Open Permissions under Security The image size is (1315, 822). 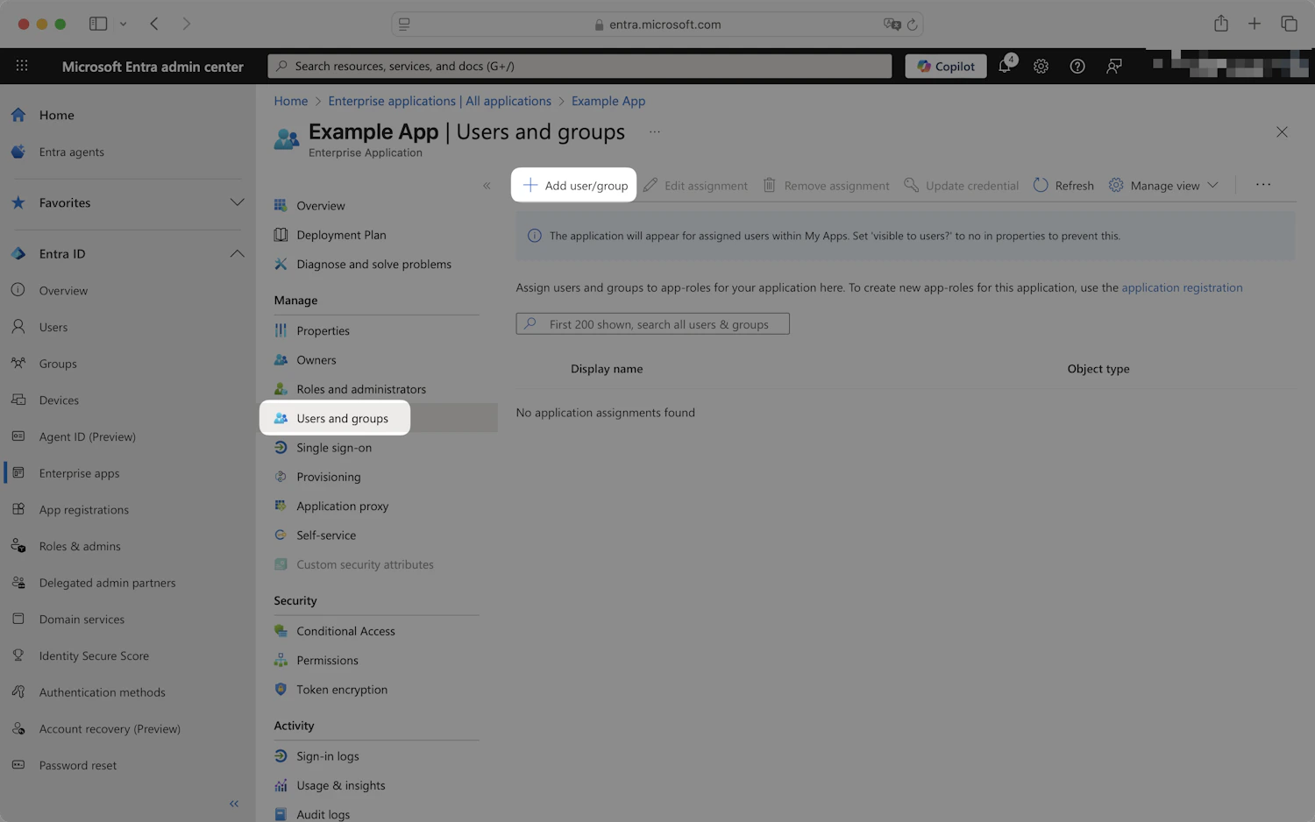[x=327, y=661]
